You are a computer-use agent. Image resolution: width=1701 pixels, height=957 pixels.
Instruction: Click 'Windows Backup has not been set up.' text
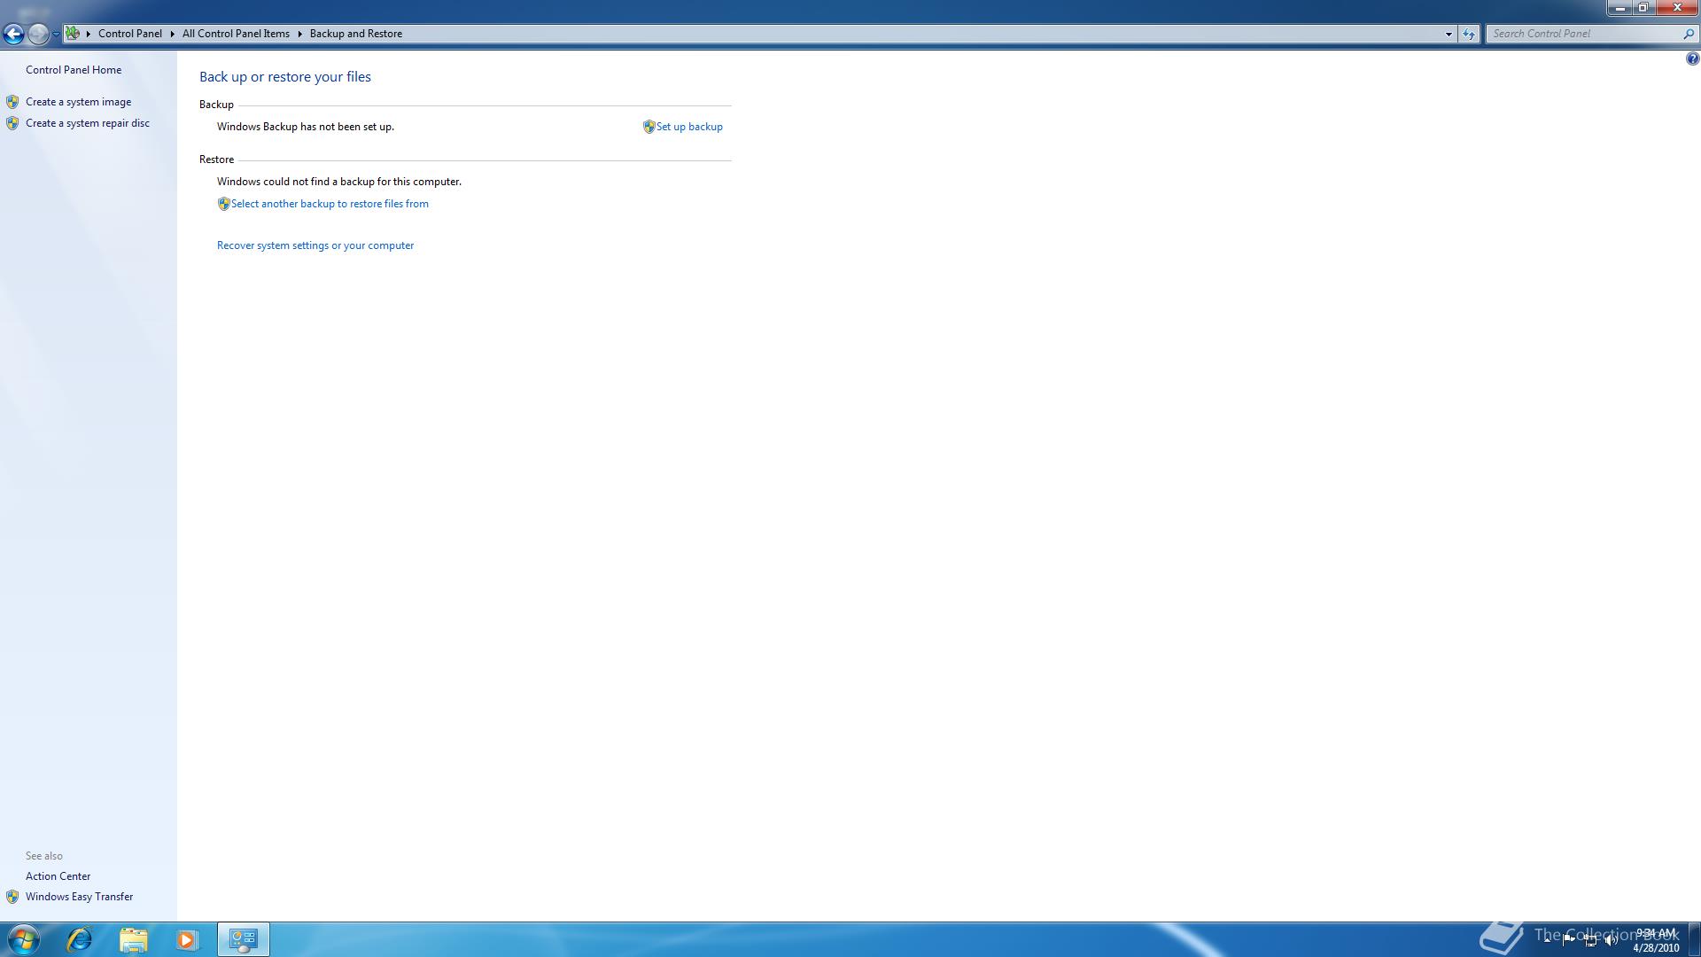[x=306, y=127]
